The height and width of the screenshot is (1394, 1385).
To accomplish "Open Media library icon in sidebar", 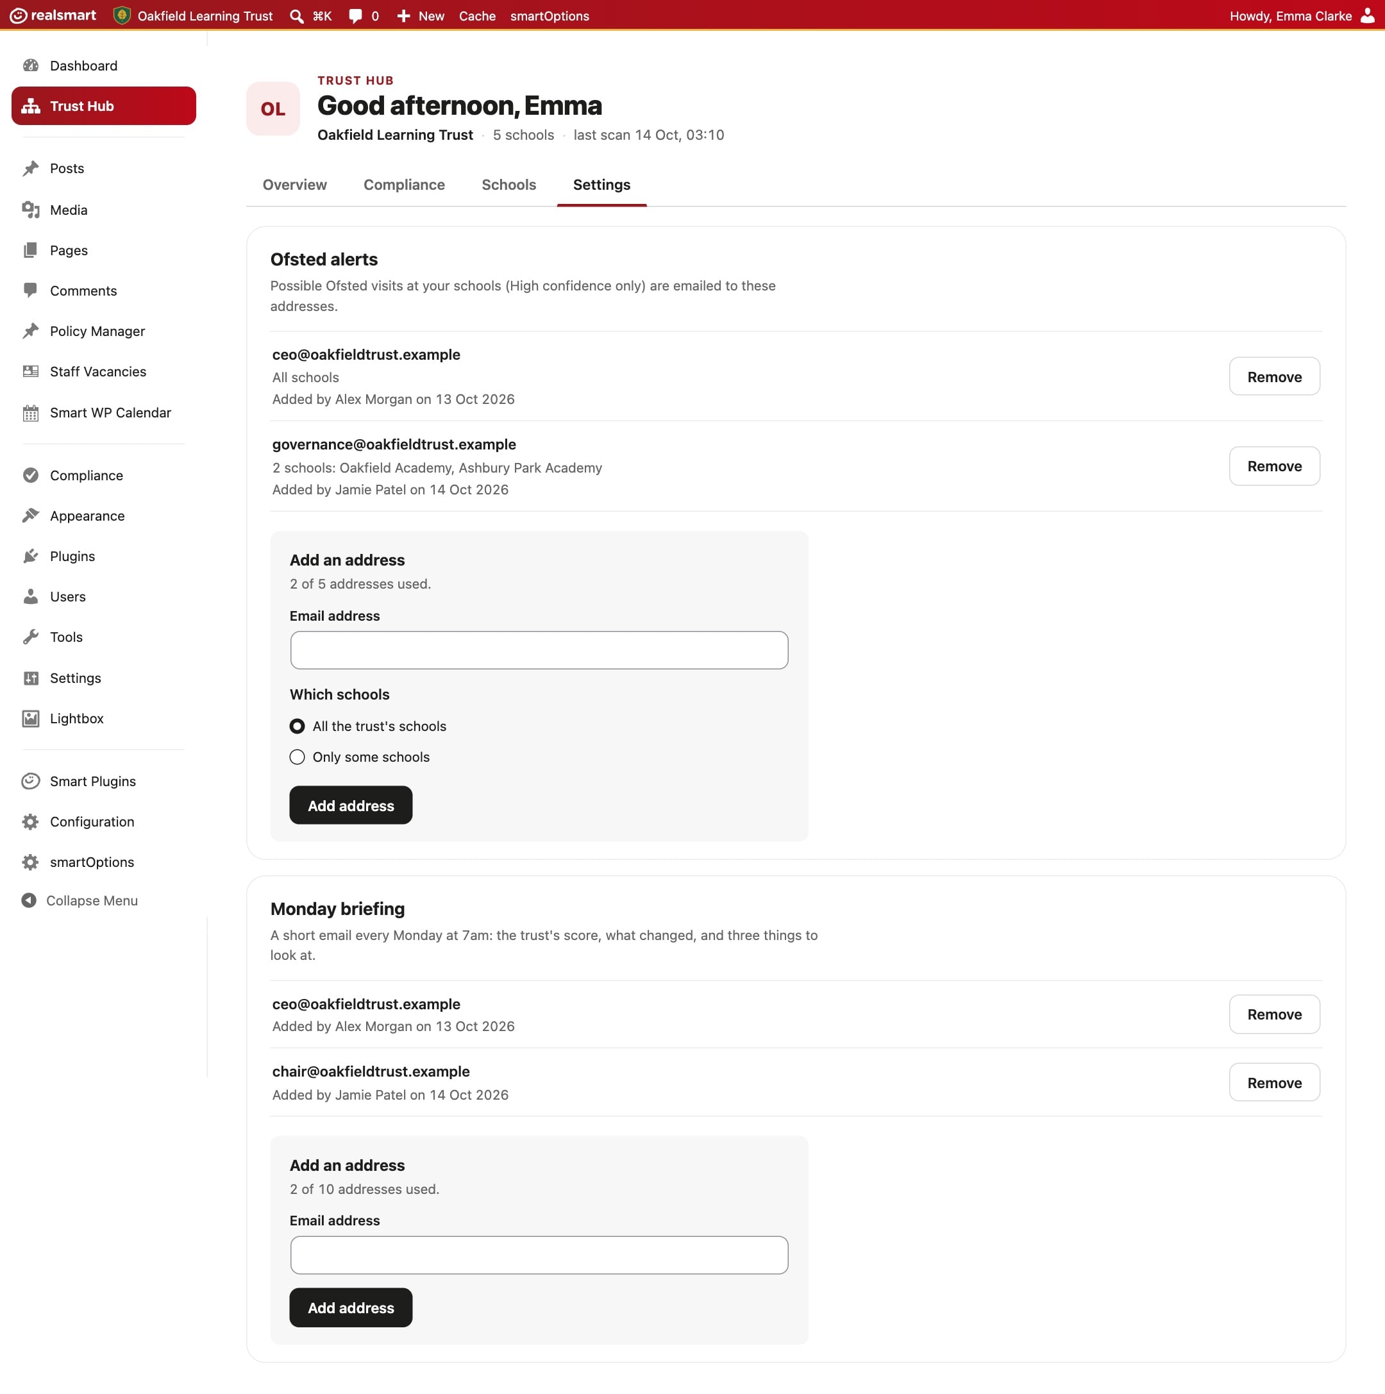I will click(x=30, y=210).
